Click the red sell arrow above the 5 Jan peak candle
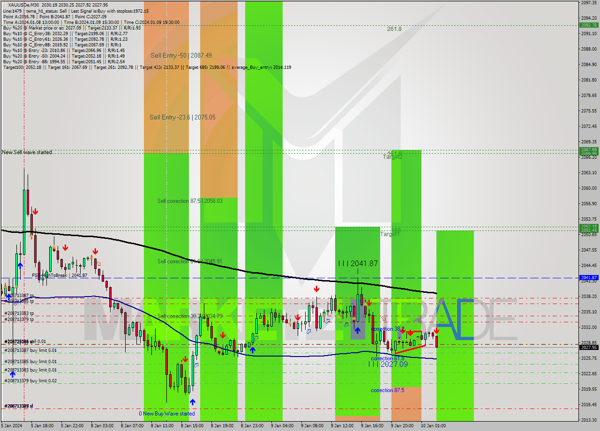Screen dimensions: 600x431 point(35,211)
